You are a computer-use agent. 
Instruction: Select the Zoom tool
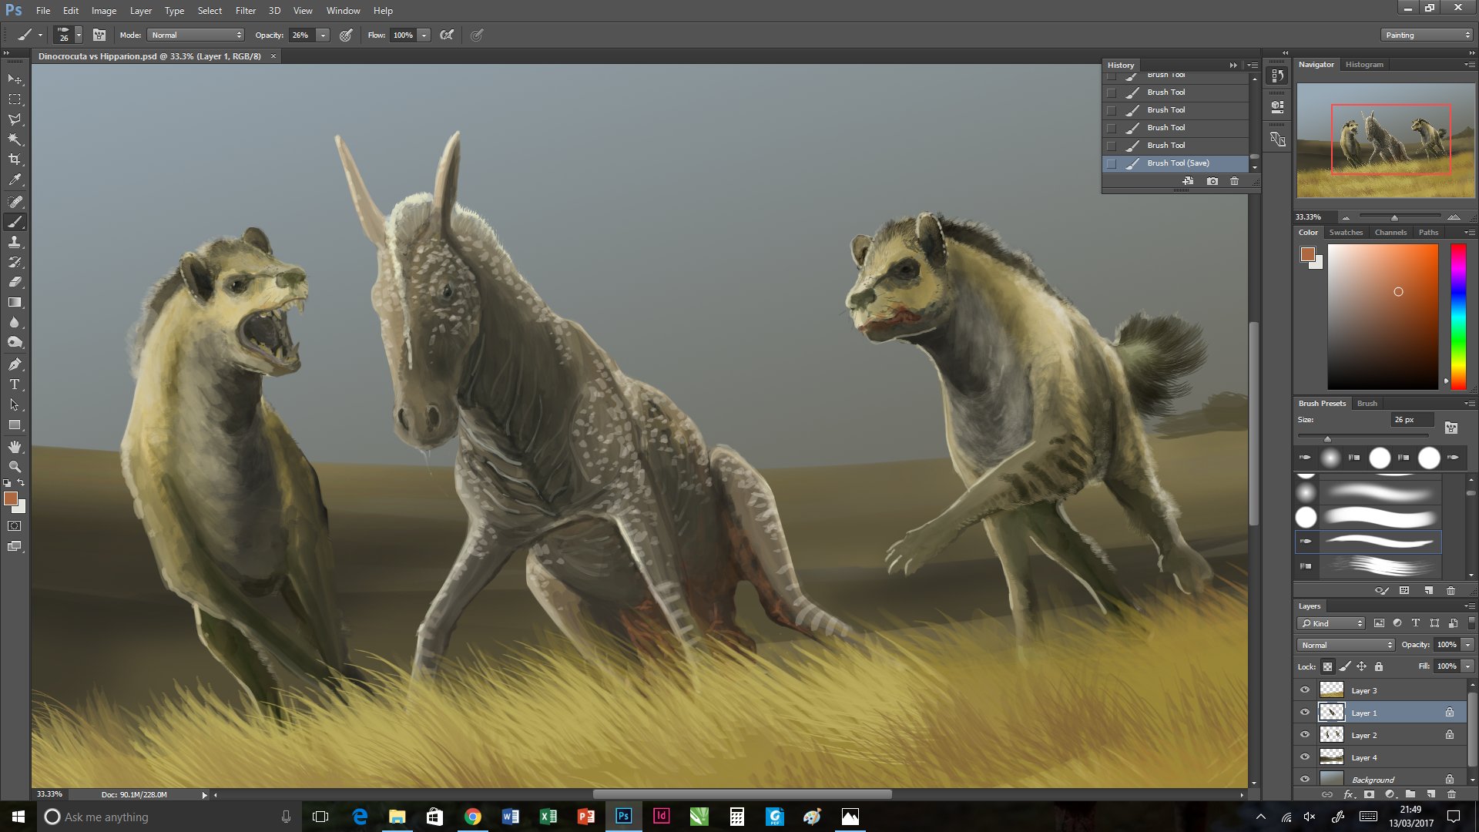click(x=15, y=466)
